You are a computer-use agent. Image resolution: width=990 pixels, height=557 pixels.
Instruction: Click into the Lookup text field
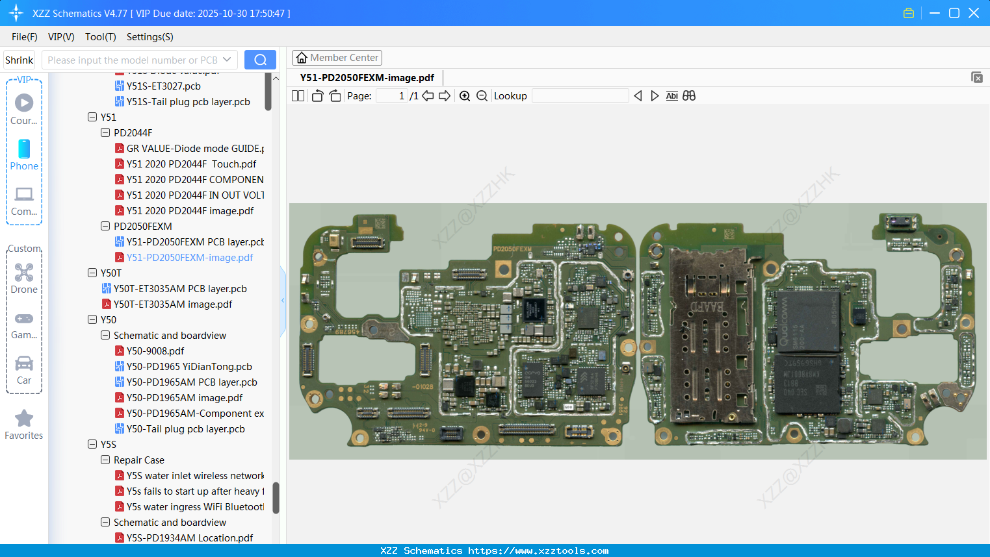click(x=580, y=96)
